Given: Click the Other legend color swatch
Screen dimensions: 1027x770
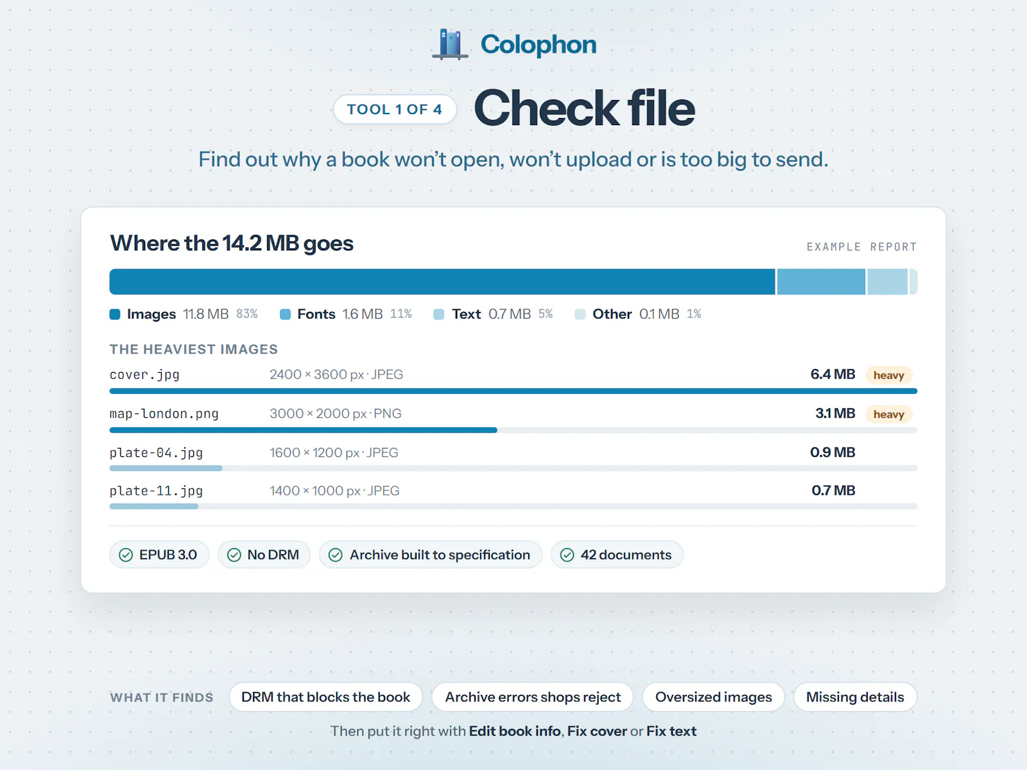Looking at the screenshot, I should coord(580,314).
